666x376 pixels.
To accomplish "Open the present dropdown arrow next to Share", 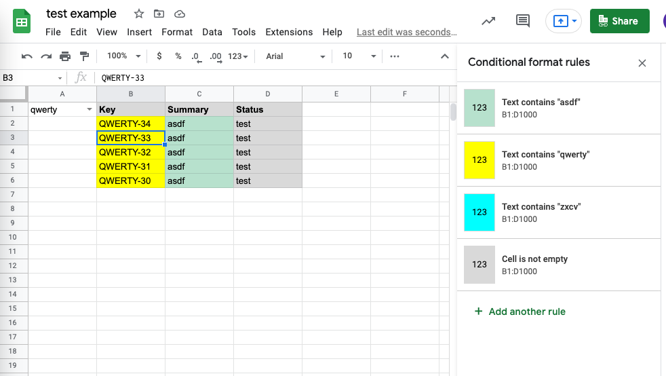I will [574, 21].
